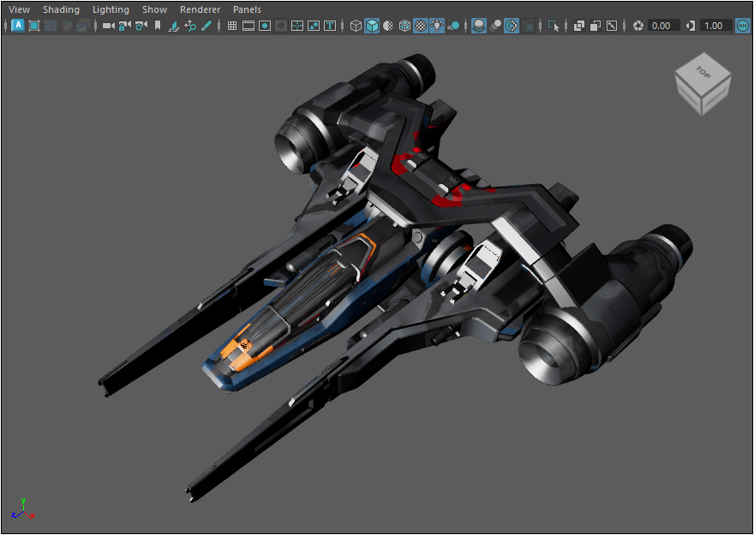Toggle the X-Ray display icon
The image size is (754, 535).
[x=579, y=26]
